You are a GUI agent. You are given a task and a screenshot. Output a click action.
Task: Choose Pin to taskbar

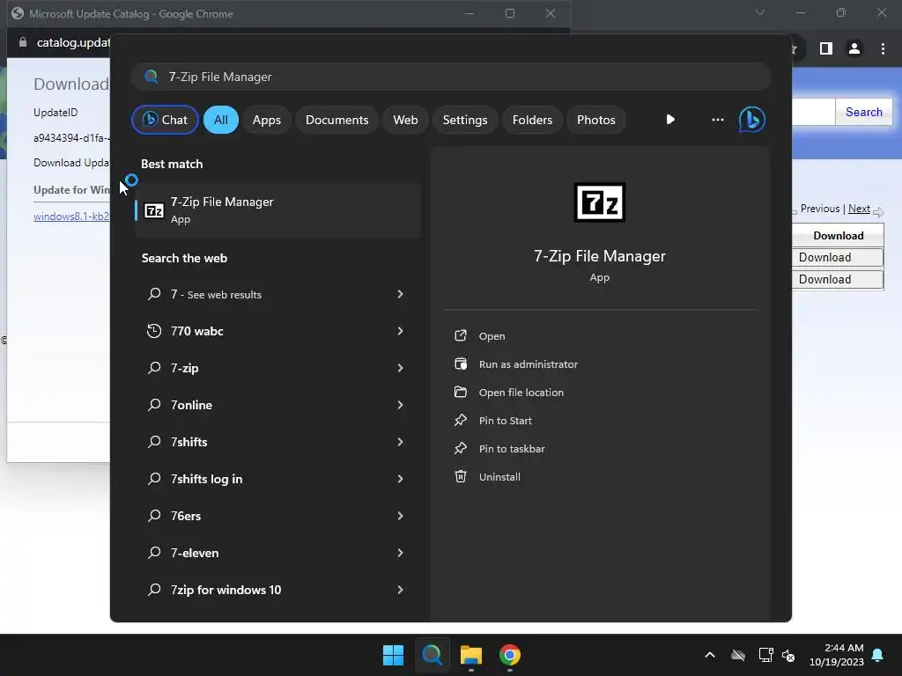(512, 448)
